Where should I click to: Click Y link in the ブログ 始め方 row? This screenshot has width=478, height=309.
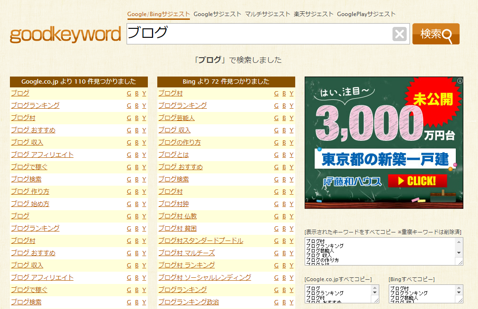click(x=144, y=204)
